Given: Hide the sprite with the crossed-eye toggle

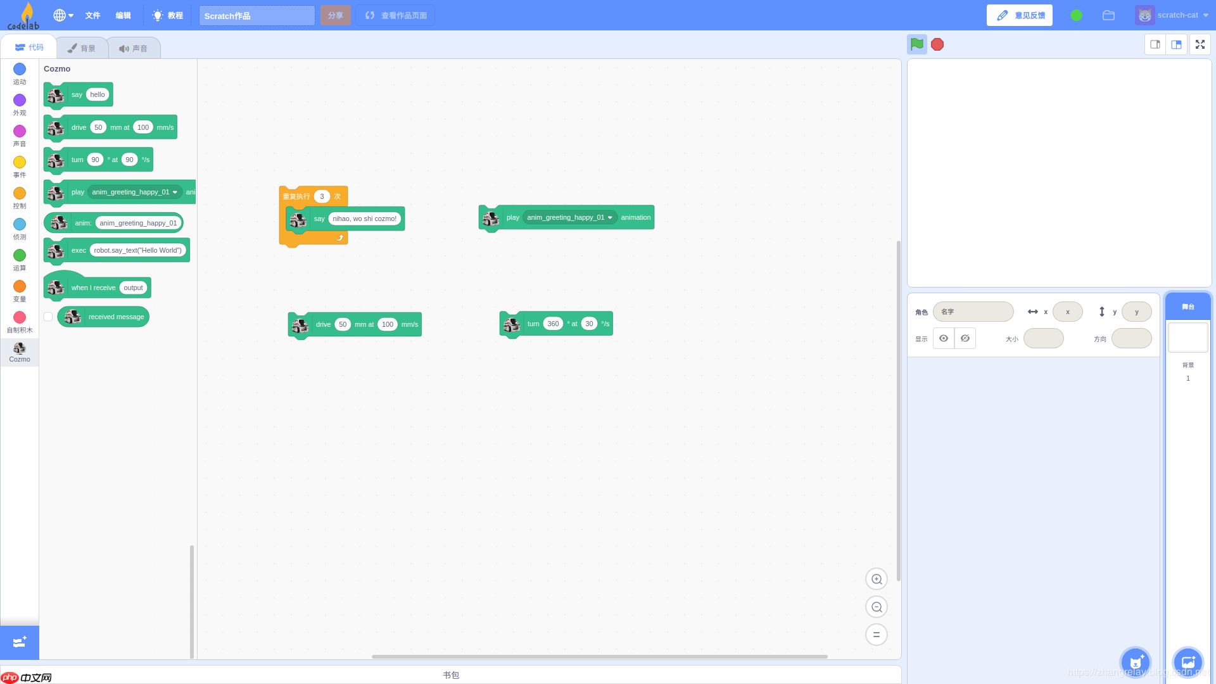Looking at the screenshot, I should [965, 338].
